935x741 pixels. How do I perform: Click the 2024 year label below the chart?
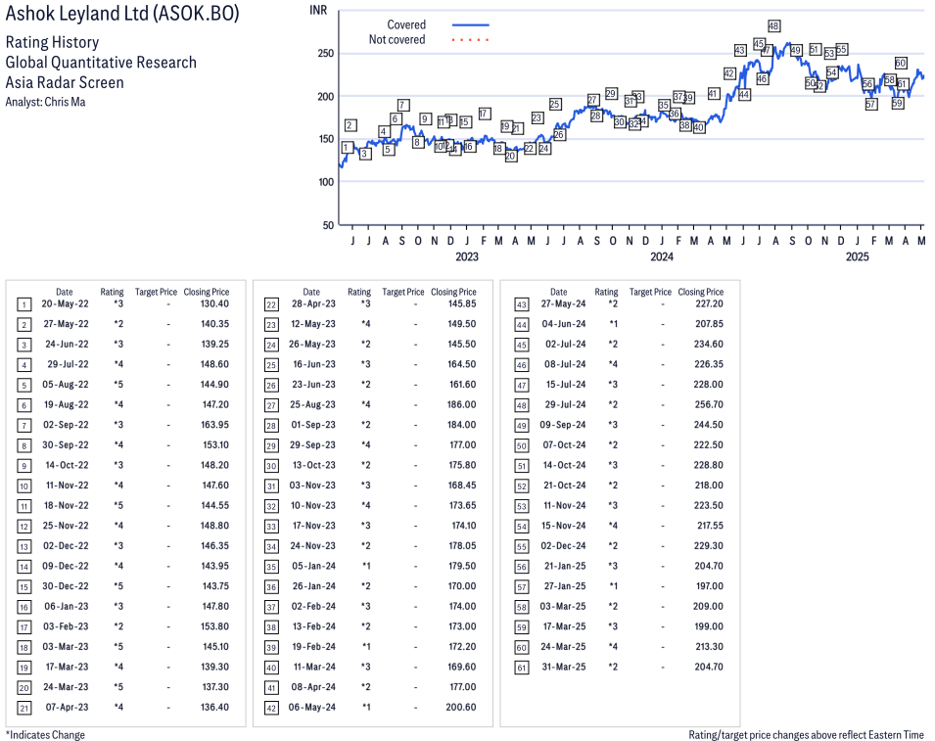(x=662, y=256)
